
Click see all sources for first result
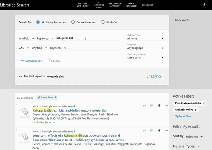(71, 107)
